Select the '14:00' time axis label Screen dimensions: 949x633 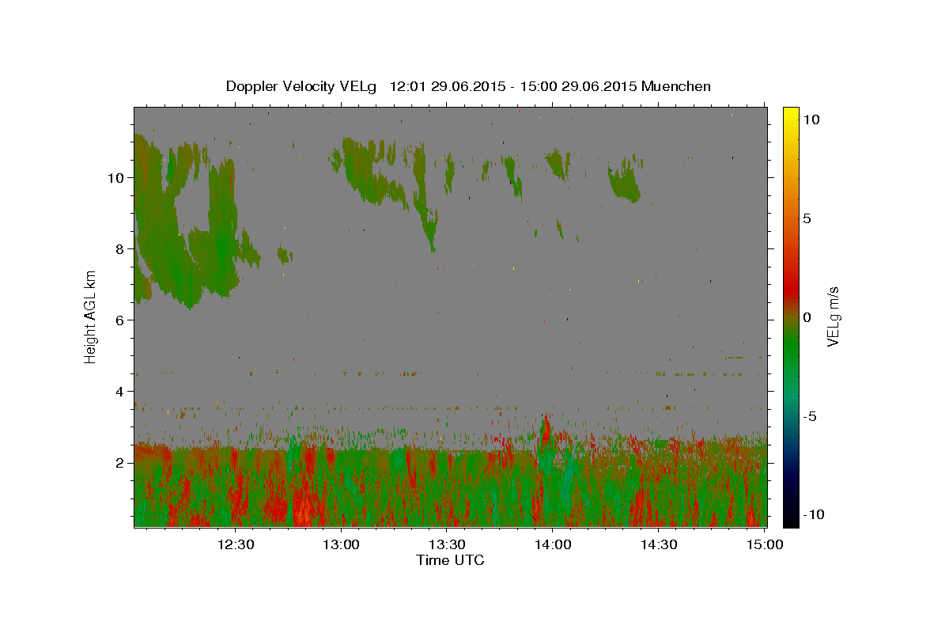(x=553, y=544)
